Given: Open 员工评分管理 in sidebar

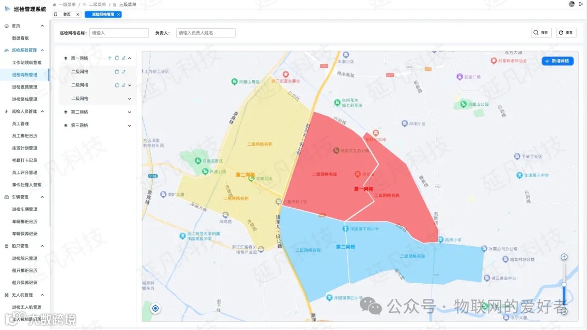Looking at the screenshot, I should point(24,172).
